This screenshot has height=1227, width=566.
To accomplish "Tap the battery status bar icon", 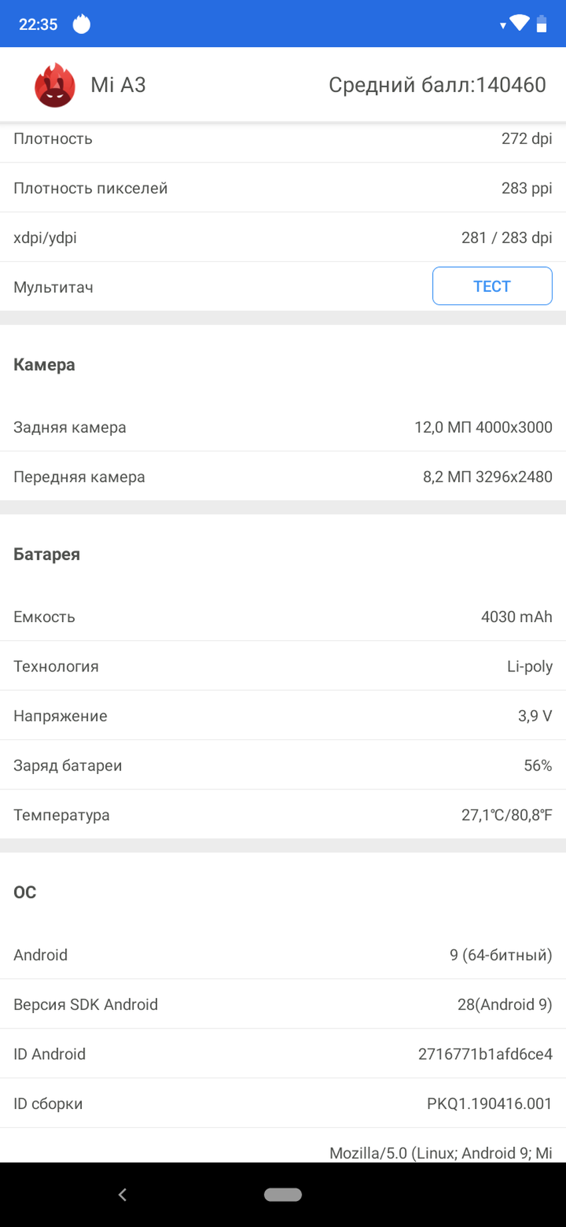I will [x=542, y=24].
